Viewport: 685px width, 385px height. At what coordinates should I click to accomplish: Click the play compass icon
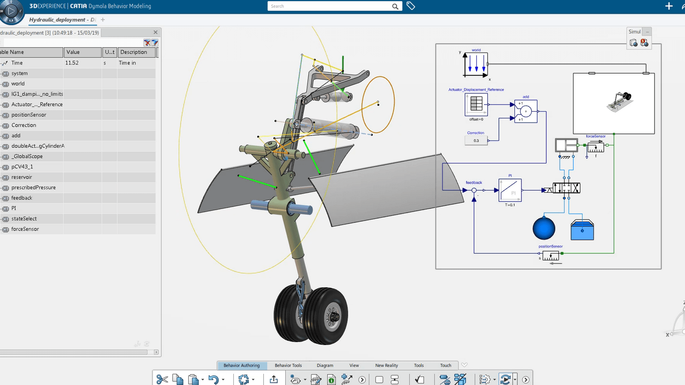pyautogui.click(x=11, y=11)
